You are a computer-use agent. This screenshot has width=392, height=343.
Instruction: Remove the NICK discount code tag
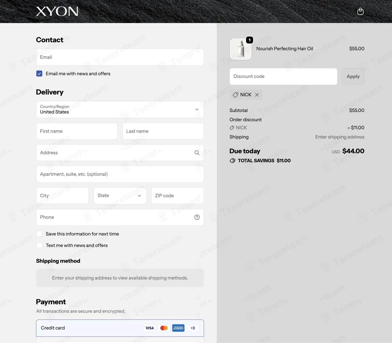click(257, 95)
